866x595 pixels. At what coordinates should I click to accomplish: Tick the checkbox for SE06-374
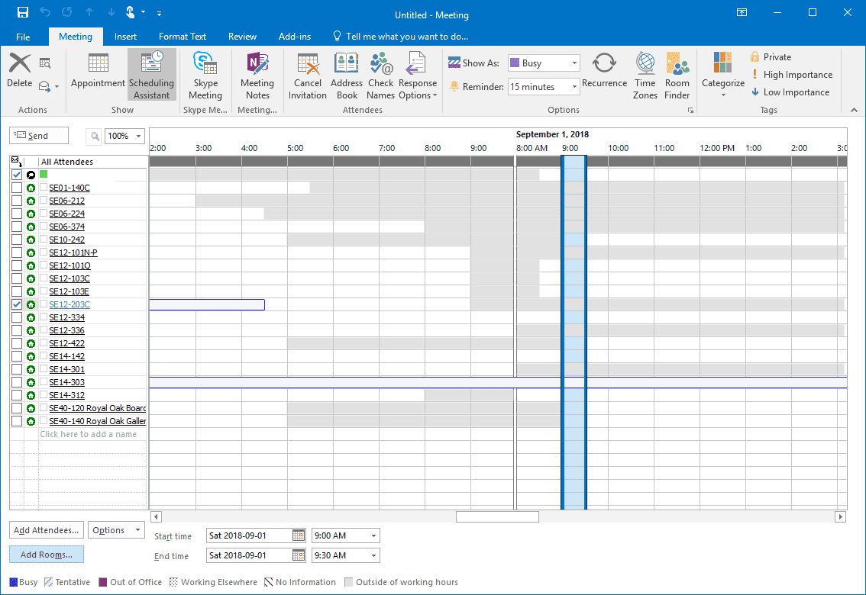[17, 227]
